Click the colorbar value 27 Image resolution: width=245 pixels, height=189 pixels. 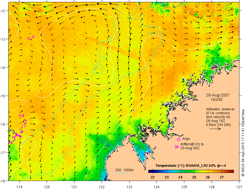[222, 177]
